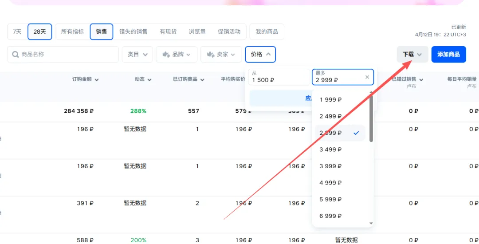
Task: Click the 平均购买价 column header
Action: (x=233, y=80)
